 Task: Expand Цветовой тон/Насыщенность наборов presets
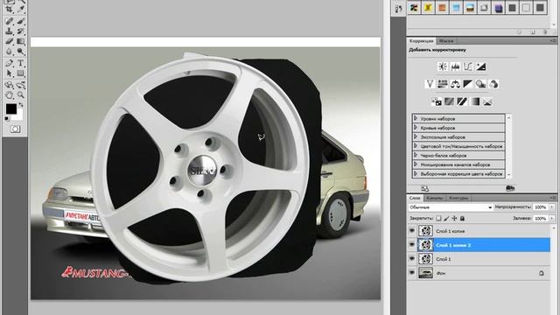pos(416,146)
